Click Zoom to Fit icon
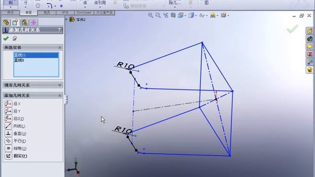 point(151,15)
